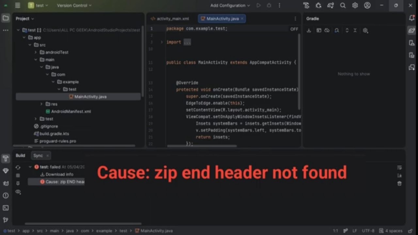Open more run actions kebab menu
This screenshot has height=235, width=418.
(x=279, y=6)
